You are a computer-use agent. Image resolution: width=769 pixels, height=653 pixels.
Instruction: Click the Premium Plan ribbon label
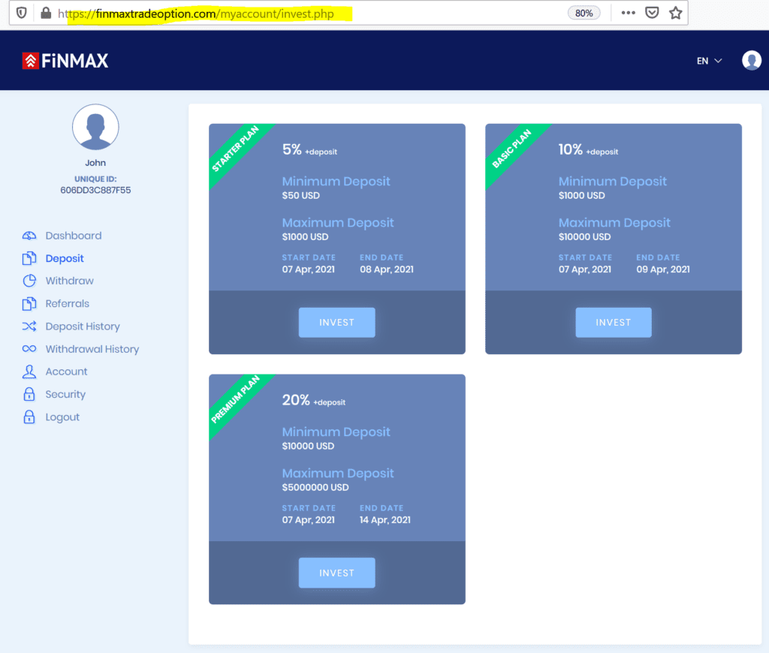pos(235,399)
